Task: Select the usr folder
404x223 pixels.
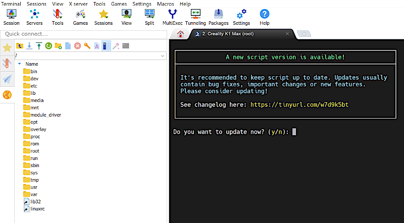Action: click(x=30, y=187)
